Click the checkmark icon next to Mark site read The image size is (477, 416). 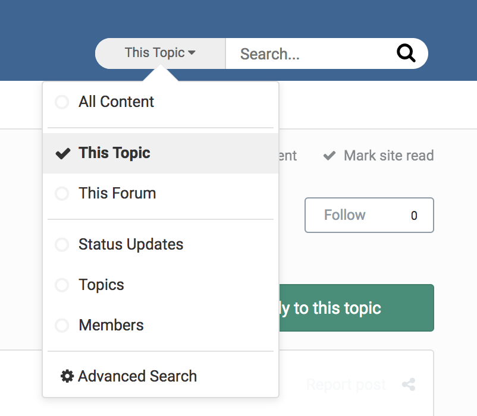pyautogui.click(x=329, y=156)
